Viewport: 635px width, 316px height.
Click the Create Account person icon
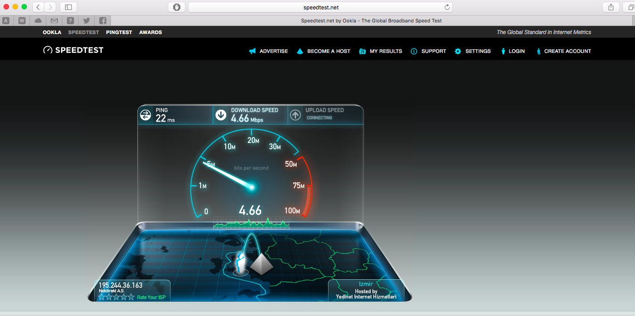(x=539, y=51)
